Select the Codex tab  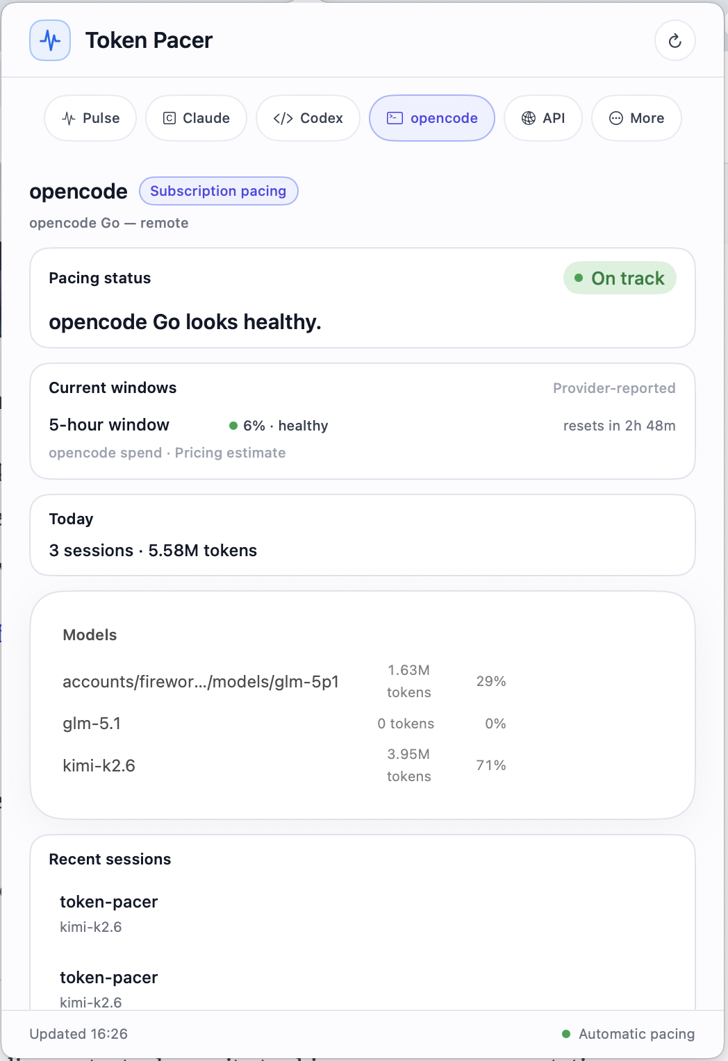point(308,118)
